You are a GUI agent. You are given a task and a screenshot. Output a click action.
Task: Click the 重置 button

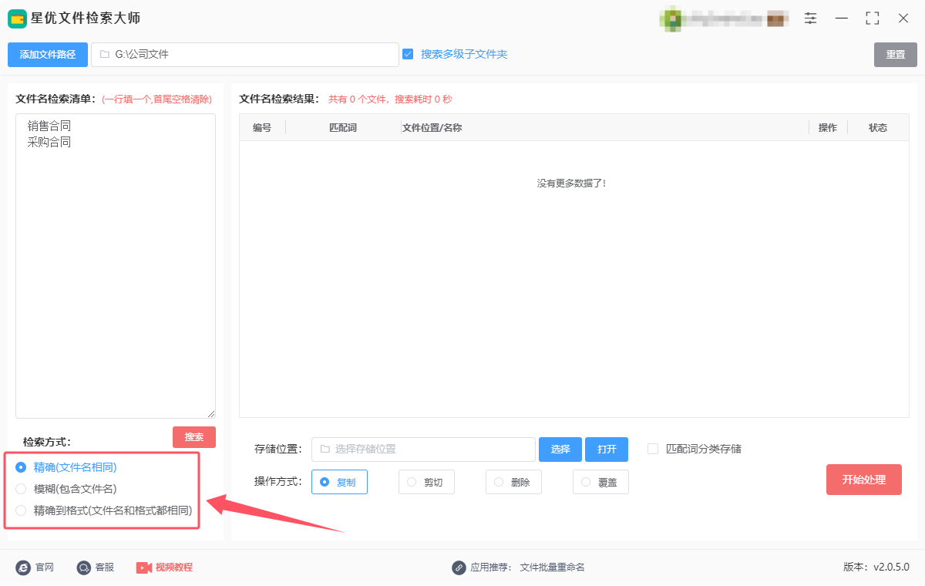pyautogui.click(x=896, y=55)
